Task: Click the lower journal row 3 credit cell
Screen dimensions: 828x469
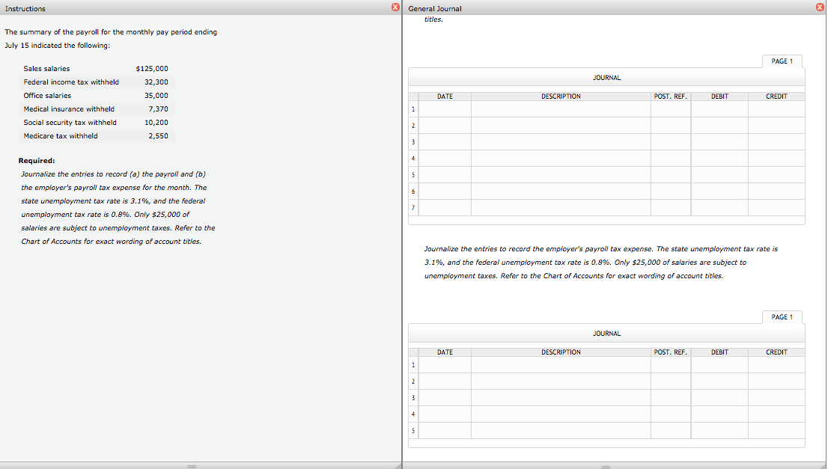Action: 776,398
